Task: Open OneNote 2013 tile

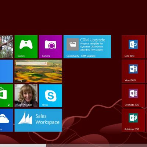Action: 133,96
